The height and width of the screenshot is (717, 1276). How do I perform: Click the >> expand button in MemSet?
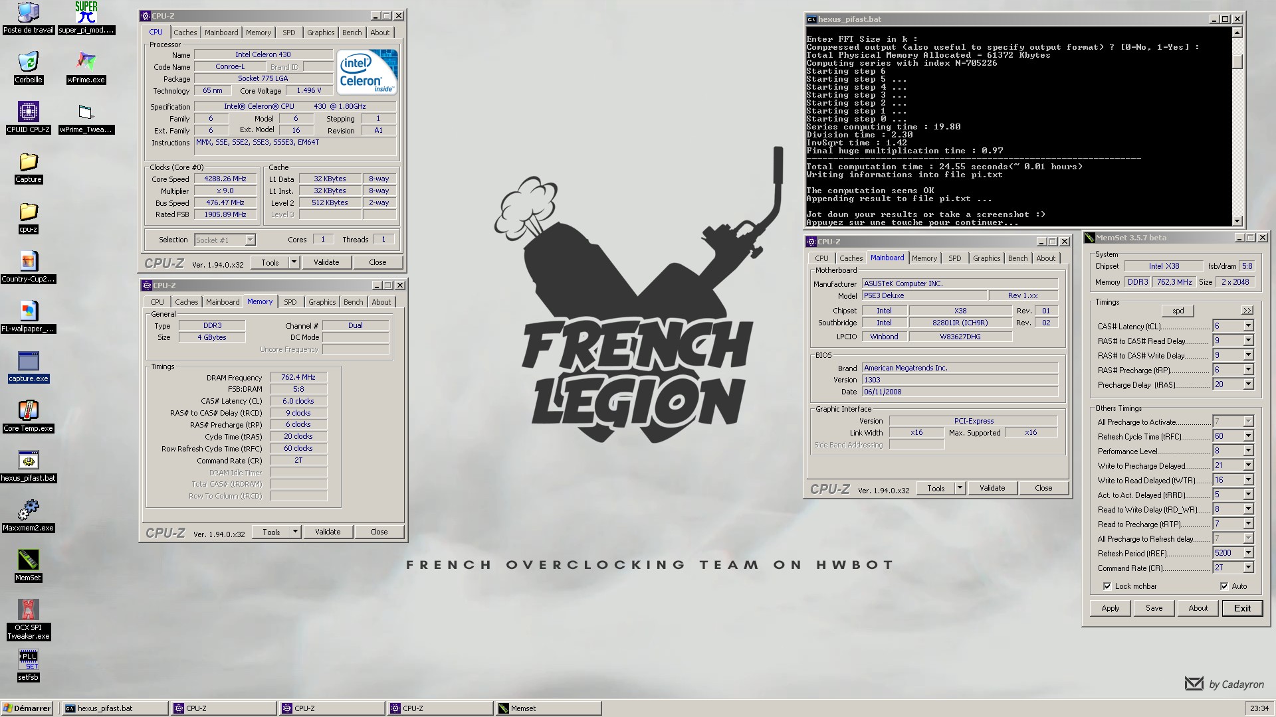pos(1247,311)
